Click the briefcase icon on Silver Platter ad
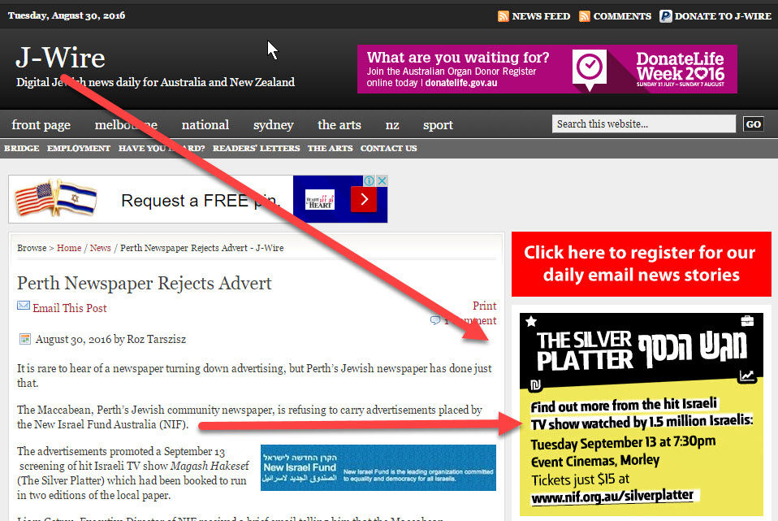778x521 pixels. pos(747,321)
